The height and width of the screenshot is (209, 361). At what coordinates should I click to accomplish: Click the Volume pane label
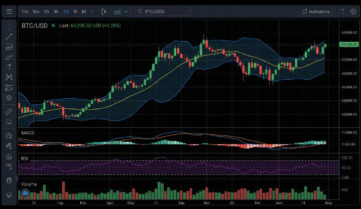coord(29,184)
